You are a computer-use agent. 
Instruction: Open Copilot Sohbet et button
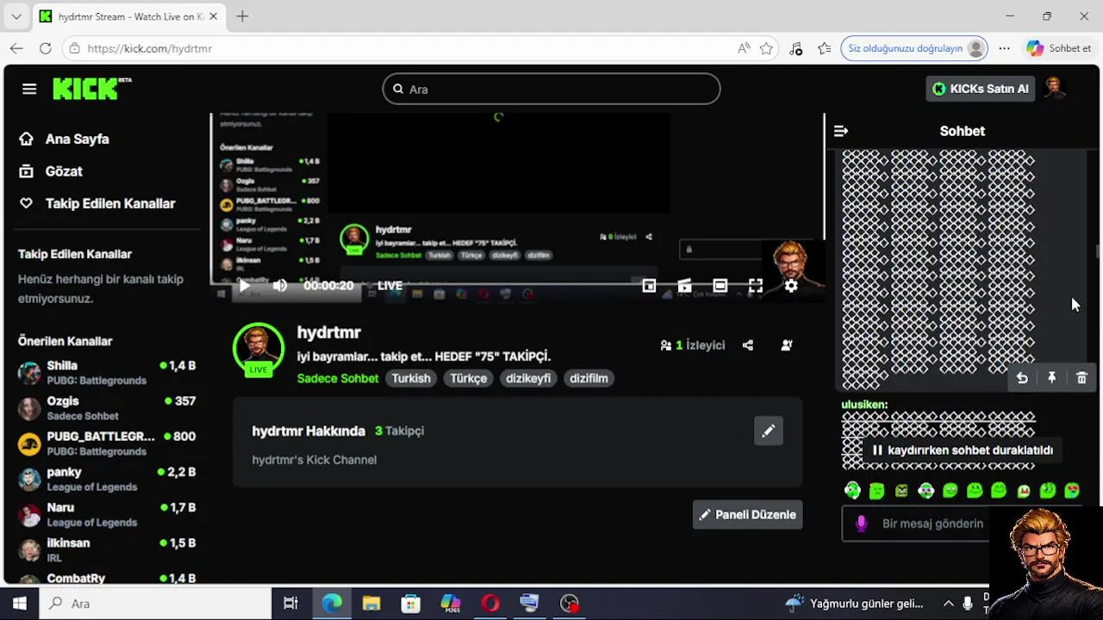[1059, 48]
